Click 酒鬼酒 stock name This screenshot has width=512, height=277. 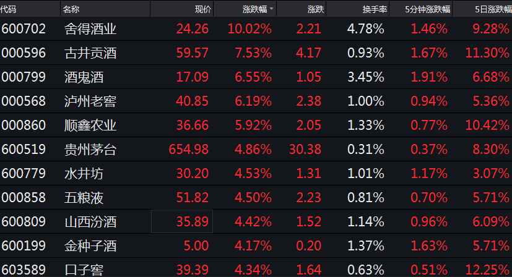point(84,77)
